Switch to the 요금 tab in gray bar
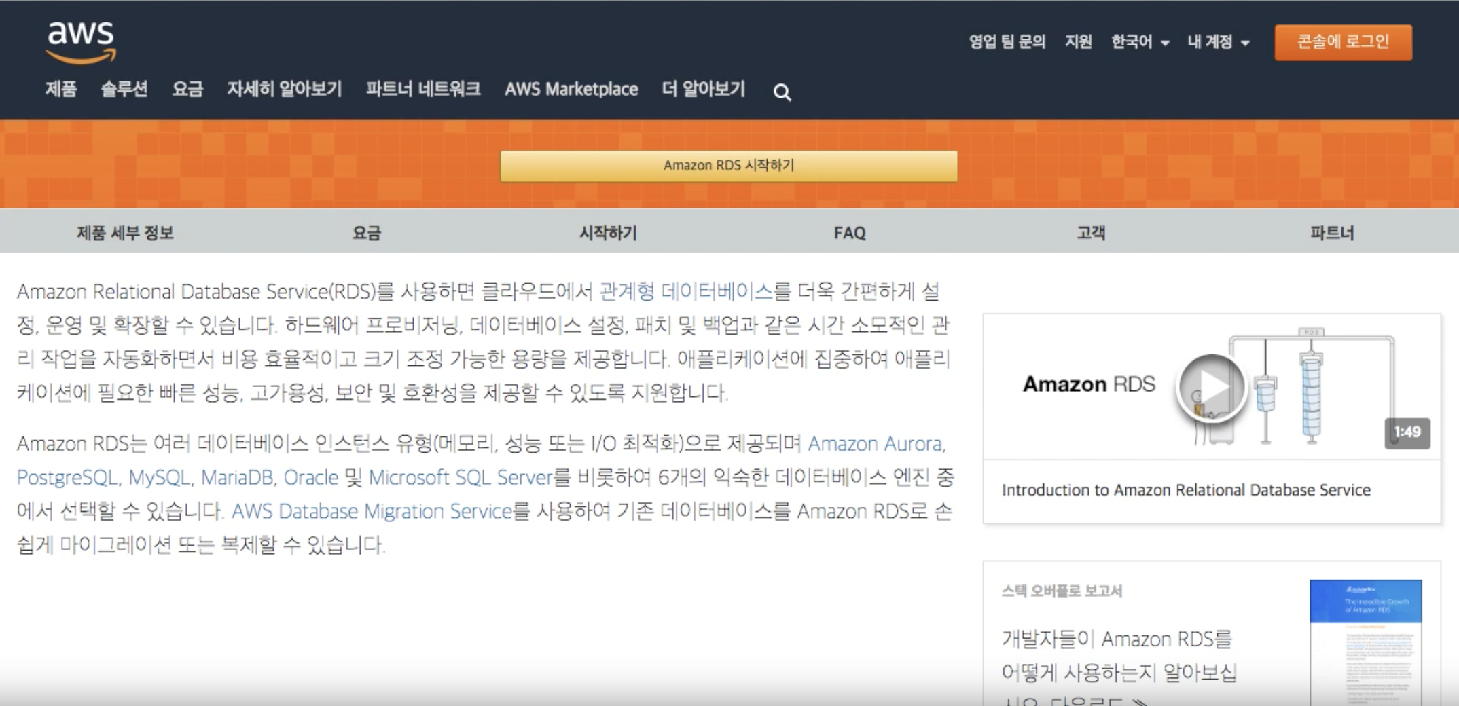The height and width of the screenshot is (706, 1459). click(x=367, y=233)
